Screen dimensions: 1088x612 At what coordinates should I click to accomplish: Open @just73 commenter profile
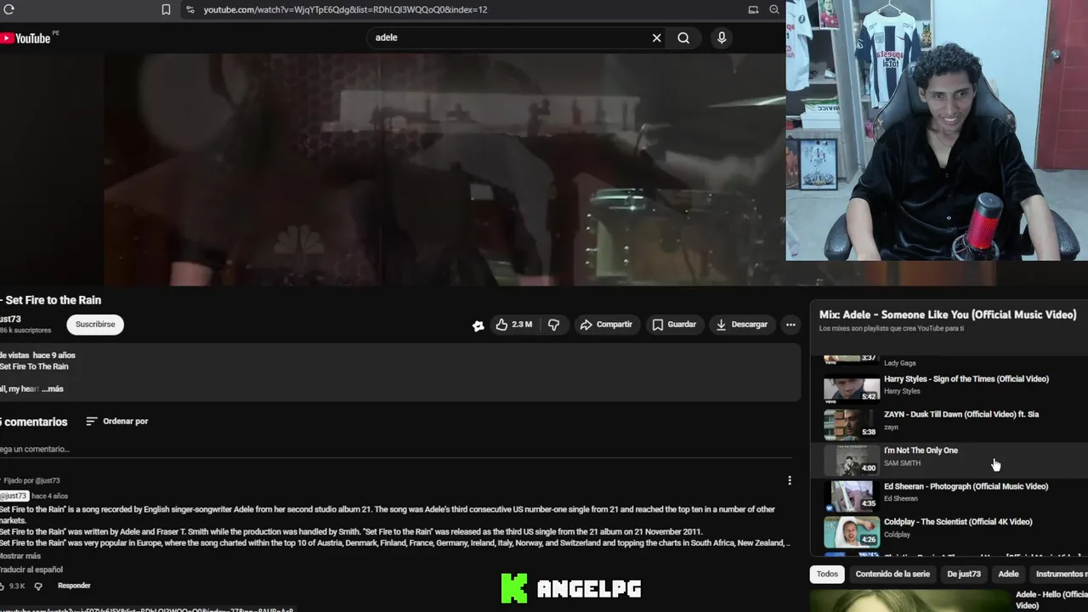[14, 496]
